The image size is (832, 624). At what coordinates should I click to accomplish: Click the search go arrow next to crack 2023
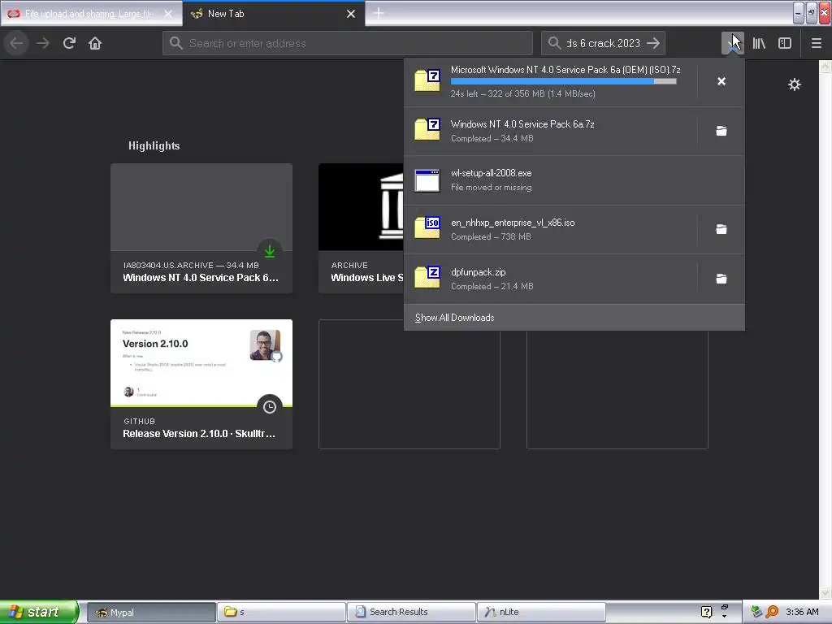click(x=653, y=43)
